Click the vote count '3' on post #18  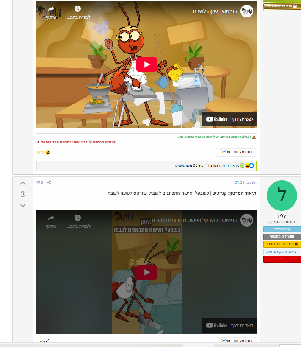coord(22,194)
